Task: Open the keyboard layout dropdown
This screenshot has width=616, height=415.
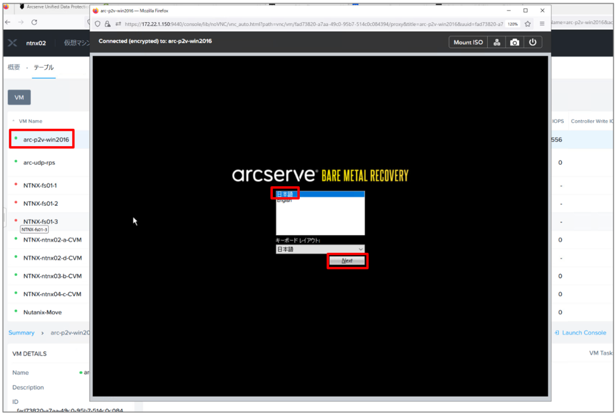Action: [320, 249]
